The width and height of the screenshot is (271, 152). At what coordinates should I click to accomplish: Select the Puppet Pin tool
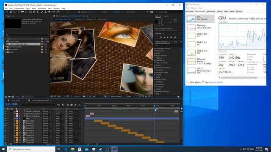(x=58, y=12)
